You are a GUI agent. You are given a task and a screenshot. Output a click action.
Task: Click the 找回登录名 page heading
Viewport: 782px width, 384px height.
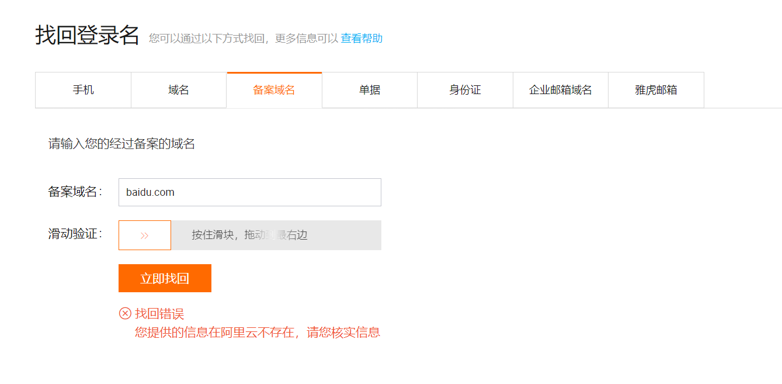point(88,36)
